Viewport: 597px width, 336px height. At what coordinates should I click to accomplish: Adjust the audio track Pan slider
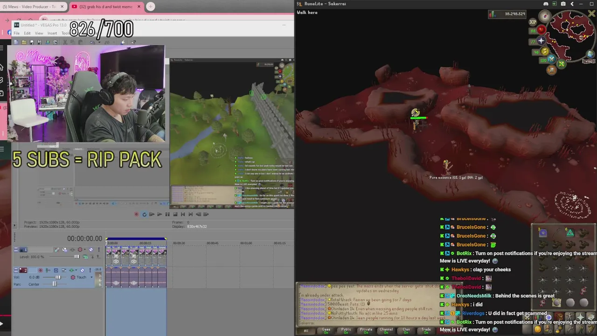point(55,284)
